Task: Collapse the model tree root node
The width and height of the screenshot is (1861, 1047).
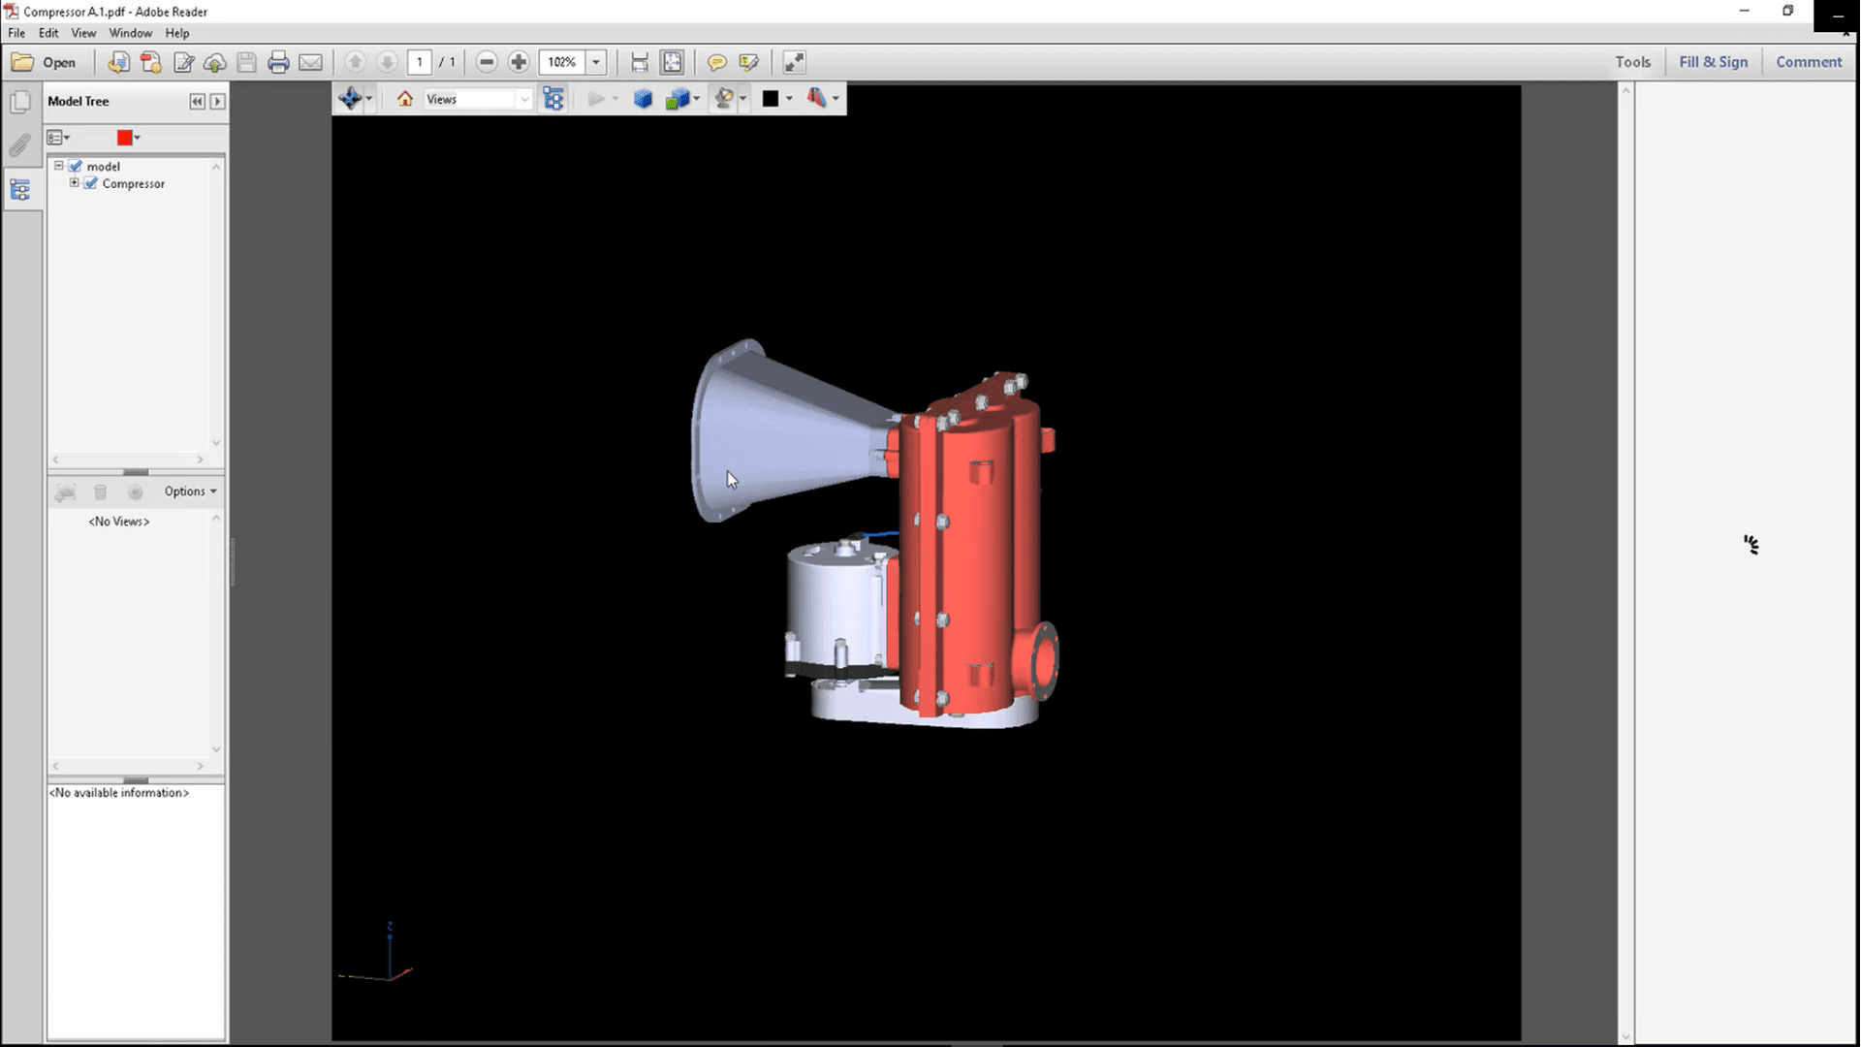Action: [58, 166]
